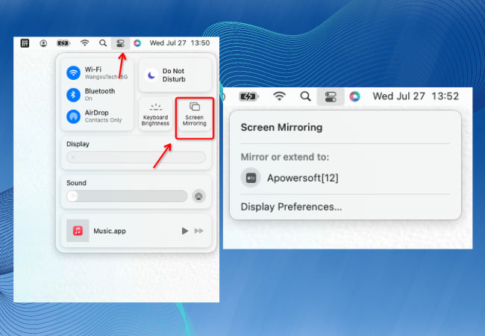Click the Music.app title text
This screenshot has height=336, width=485.
coord(110,231)
